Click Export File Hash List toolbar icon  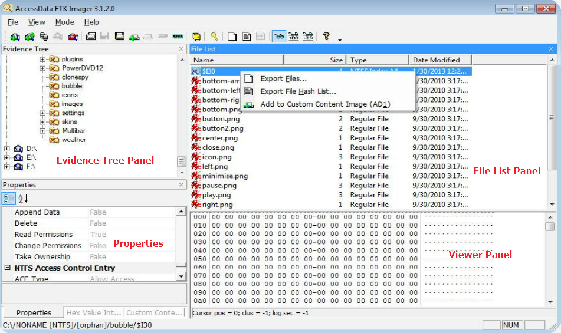tap(247, 37)
